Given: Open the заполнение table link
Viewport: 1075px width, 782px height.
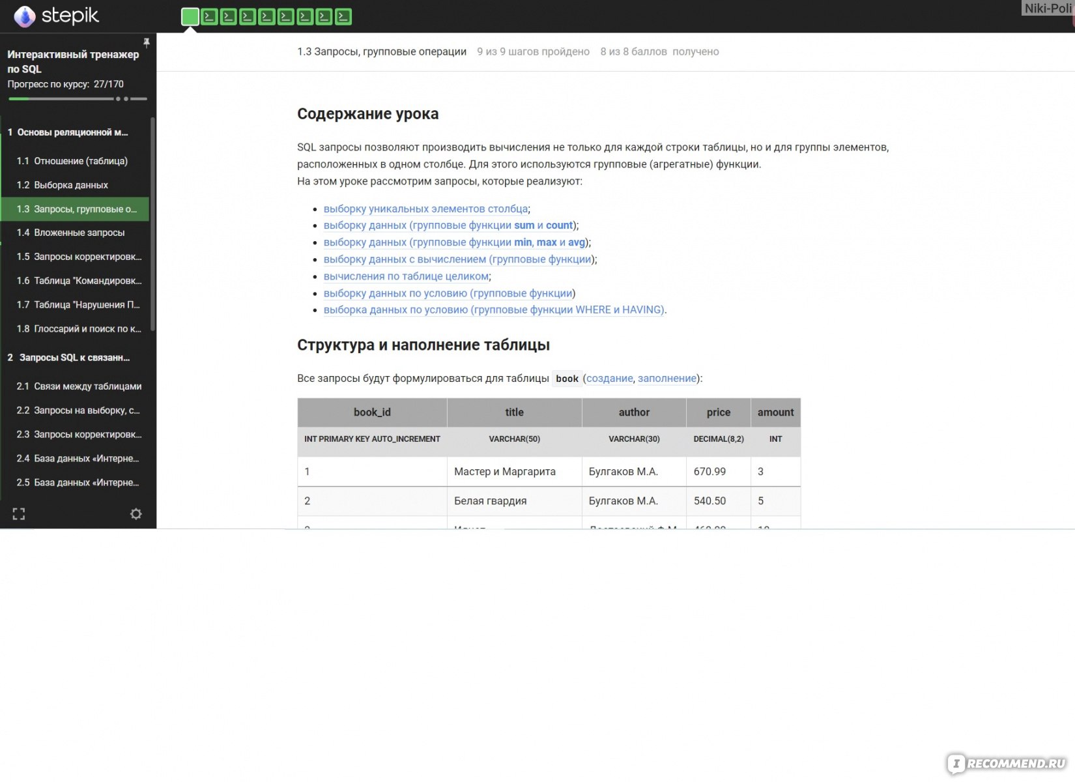Looking at the screenshot, I should pyautogui.click(x=667, y=379).
